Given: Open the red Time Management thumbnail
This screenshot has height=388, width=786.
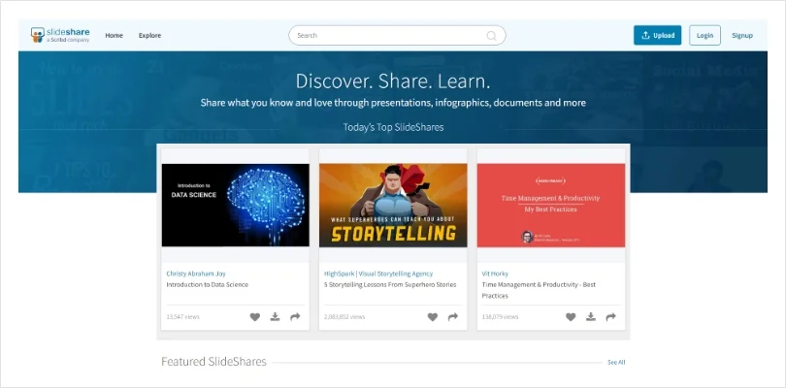Looking at the screenshot, I should 551,205.
